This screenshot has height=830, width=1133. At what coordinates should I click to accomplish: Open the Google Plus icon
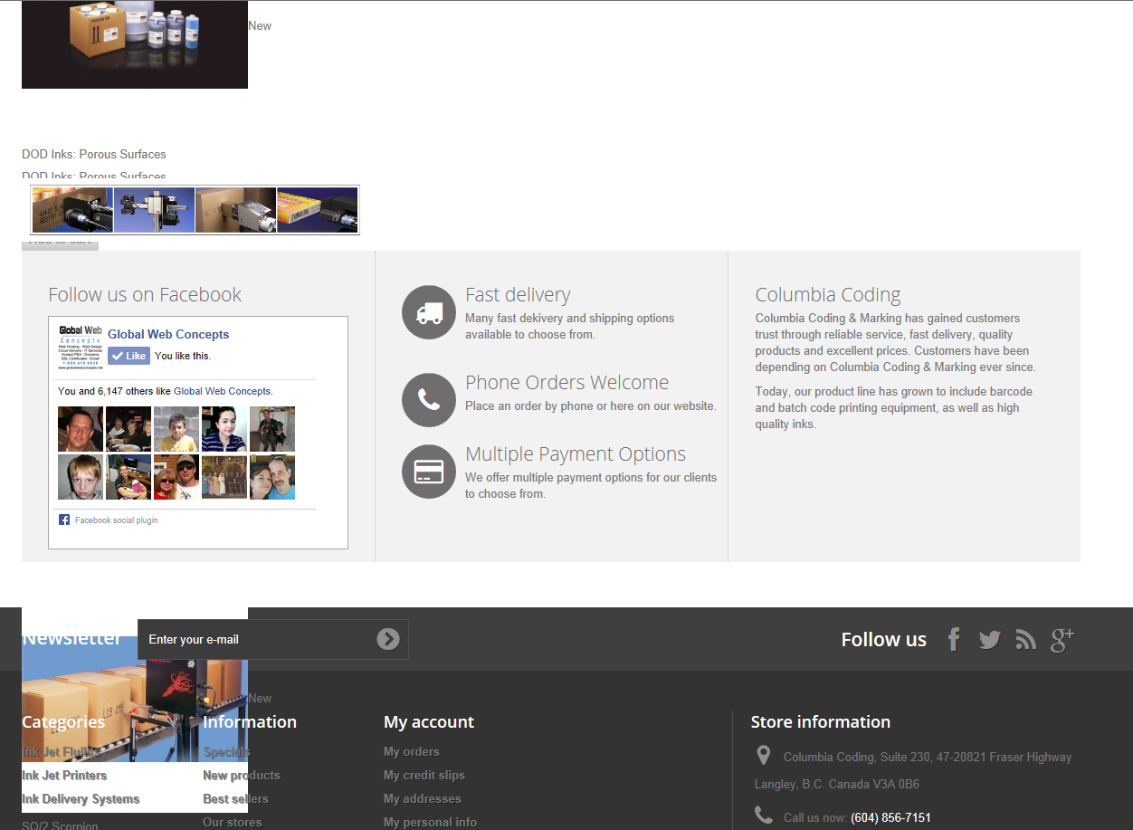(x=1062, y=639)
